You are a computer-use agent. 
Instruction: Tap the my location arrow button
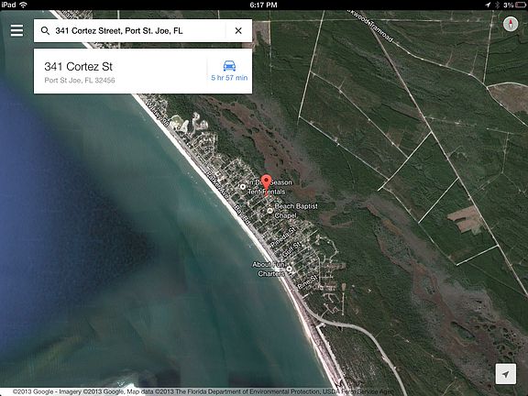505,374
